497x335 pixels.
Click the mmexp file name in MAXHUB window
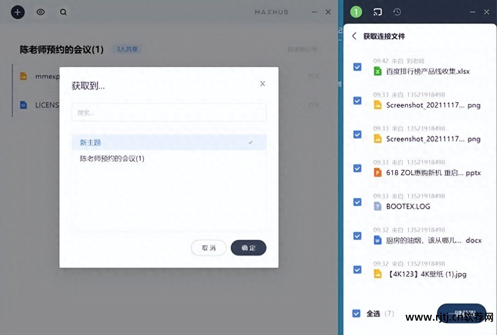coord(47,76)
